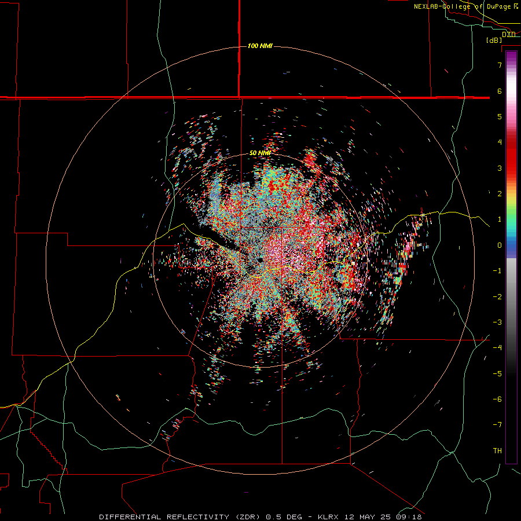521x521 pixels.
Task: Click the "-3" value on color scale
Action: [x=497, y=322]
